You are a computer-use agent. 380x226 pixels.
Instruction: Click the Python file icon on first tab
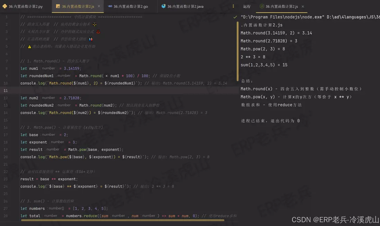click(x=5, y=6)
